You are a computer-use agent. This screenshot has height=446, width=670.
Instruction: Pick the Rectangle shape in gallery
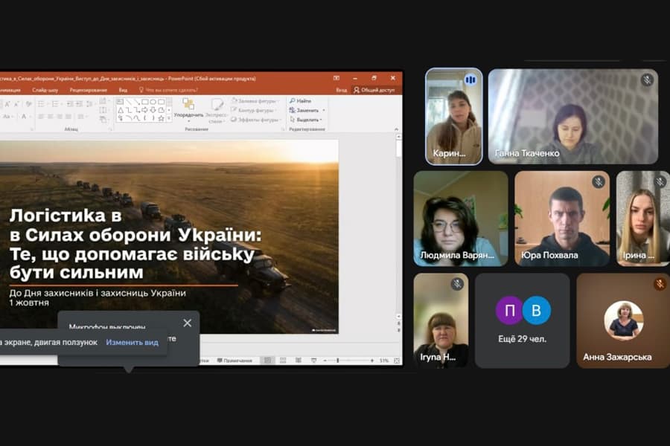point(145,102)
